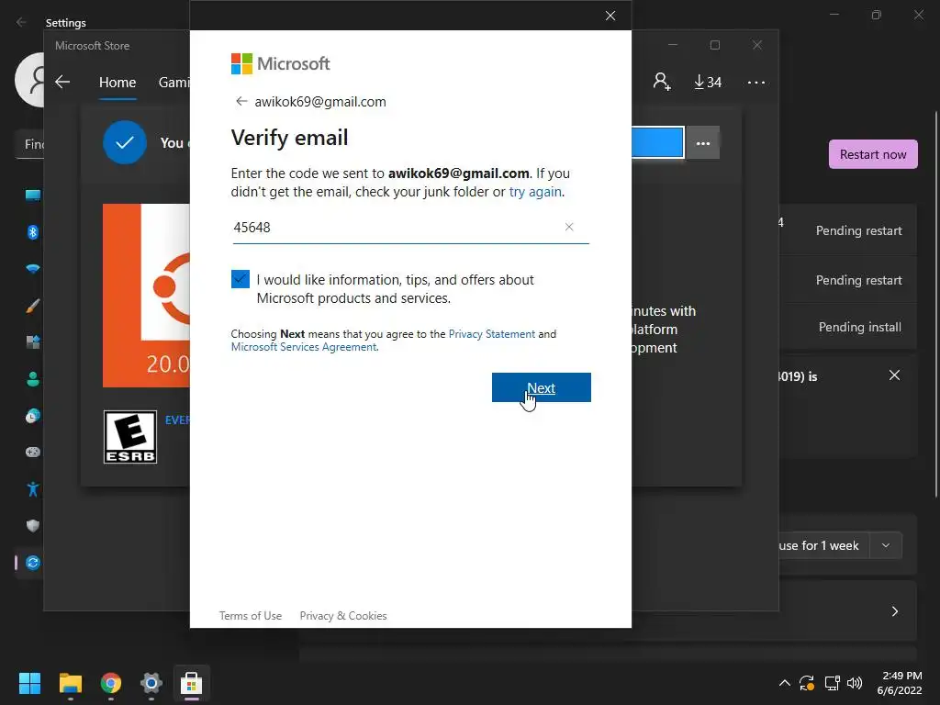Image resolution: width=940 pixels, height=705 pixels.
Task: Open the System category icon in Settings sidebar
Action: pyautogui.click(x=33, y=195)
